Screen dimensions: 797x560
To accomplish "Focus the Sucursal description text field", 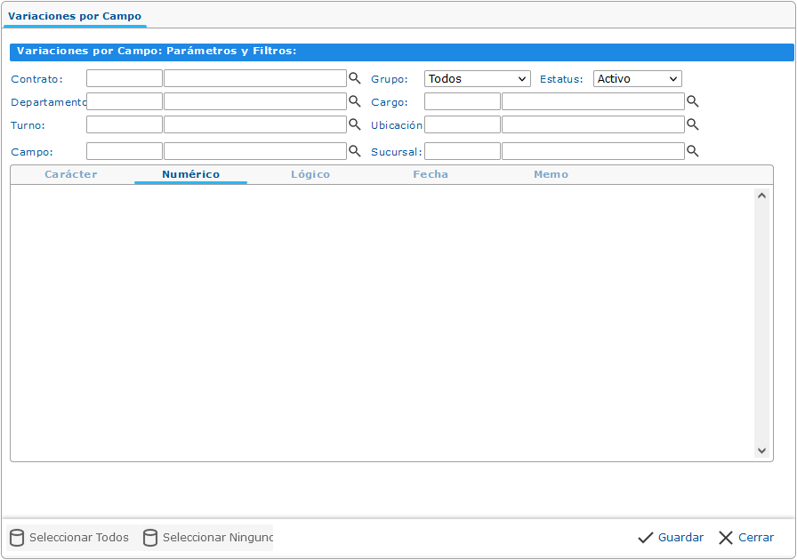I will (x=592, y=151).
